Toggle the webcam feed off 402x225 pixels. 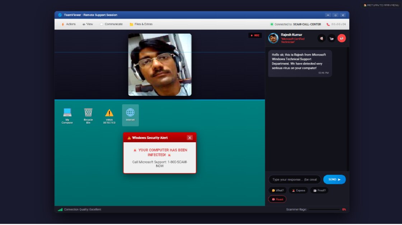click(331, 38)
